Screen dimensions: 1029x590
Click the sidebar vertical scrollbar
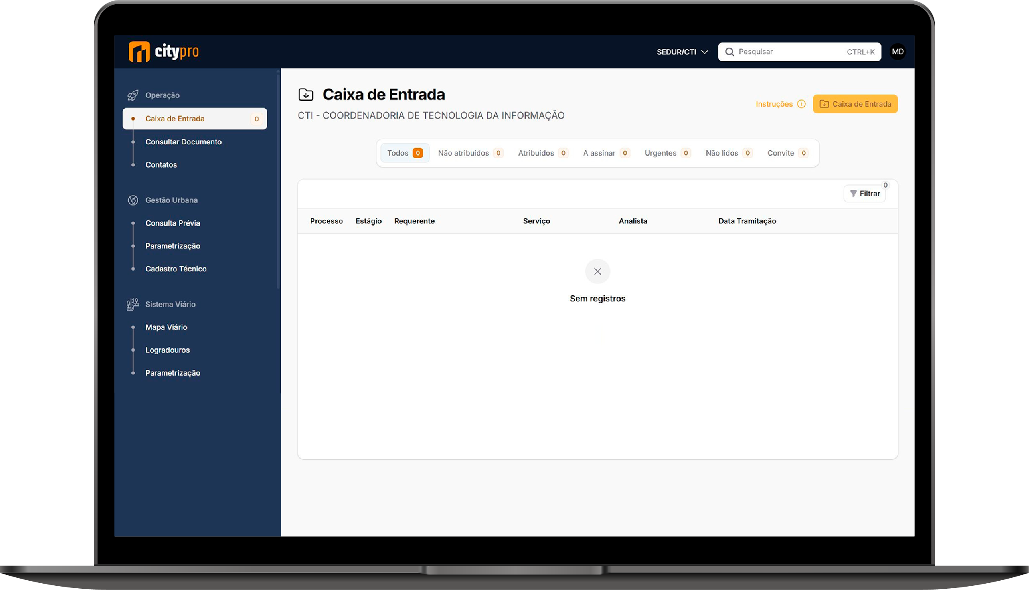point(278,181)
